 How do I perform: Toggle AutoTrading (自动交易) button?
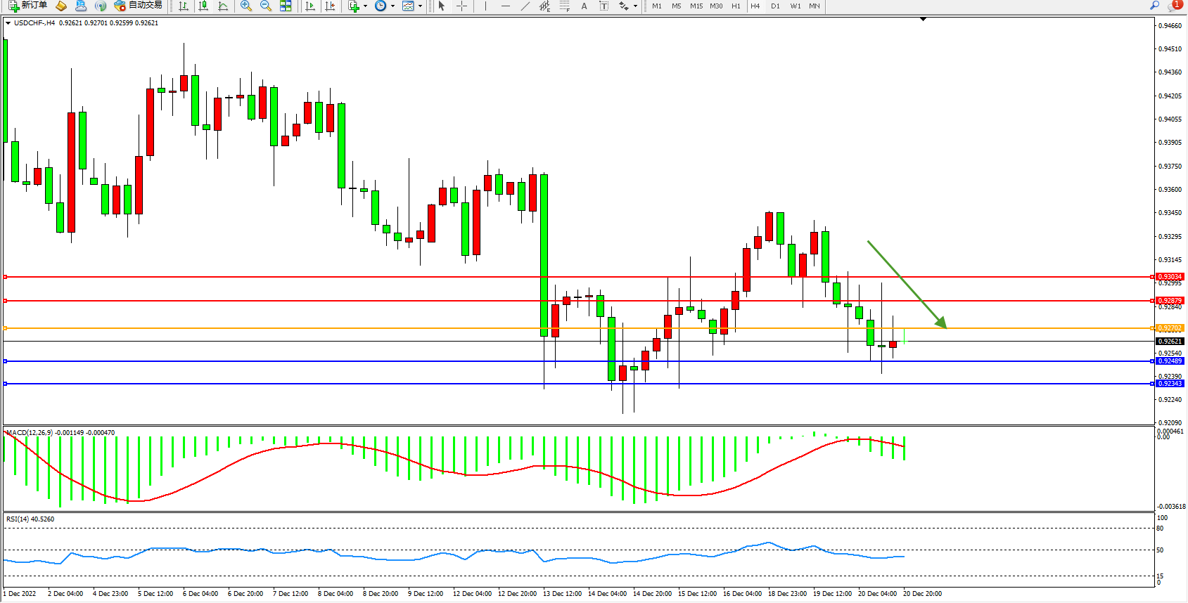point(139,6)
